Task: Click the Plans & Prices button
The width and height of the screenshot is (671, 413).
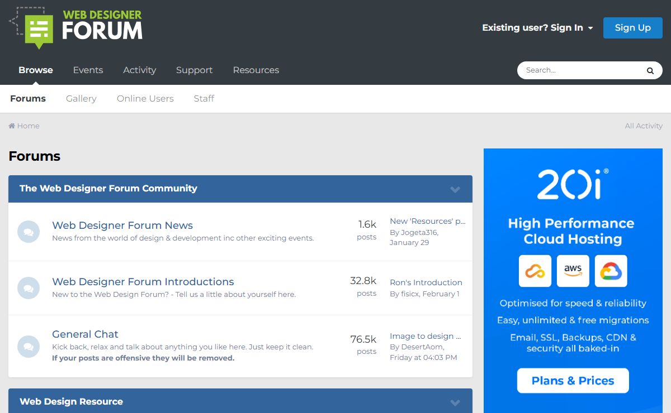Action: pos(573,381)
